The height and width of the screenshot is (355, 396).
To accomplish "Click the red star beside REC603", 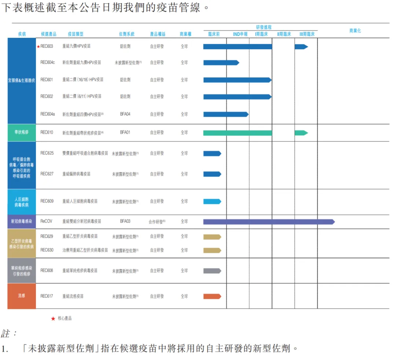I will click(x=38, y=47).
